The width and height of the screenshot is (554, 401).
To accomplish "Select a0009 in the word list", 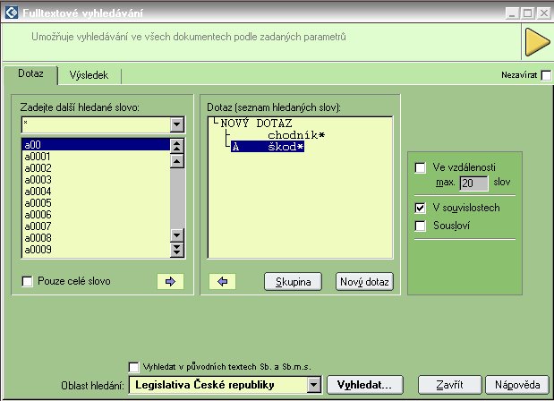I will 96,250.
